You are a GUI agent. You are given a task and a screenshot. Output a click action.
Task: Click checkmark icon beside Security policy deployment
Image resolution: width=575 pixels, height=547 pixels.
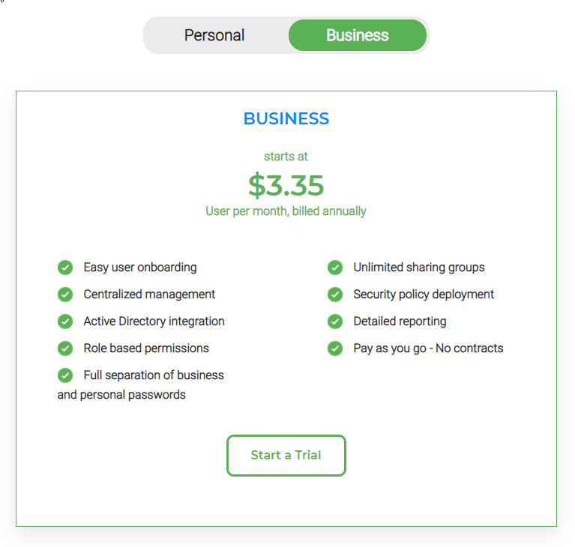tap(335, 294)
